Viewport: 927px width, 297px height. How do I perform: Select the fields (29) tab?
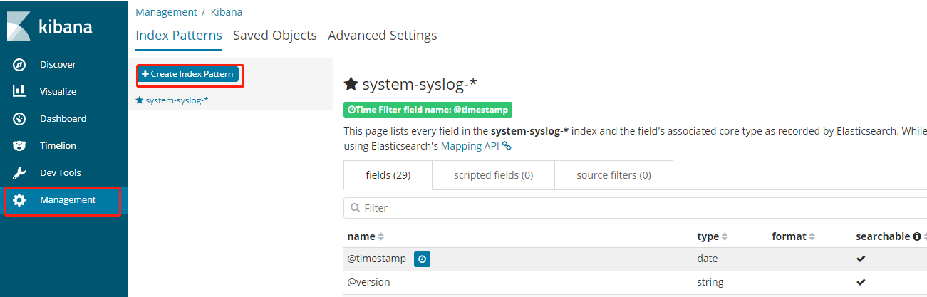click(x=388, y=175)
